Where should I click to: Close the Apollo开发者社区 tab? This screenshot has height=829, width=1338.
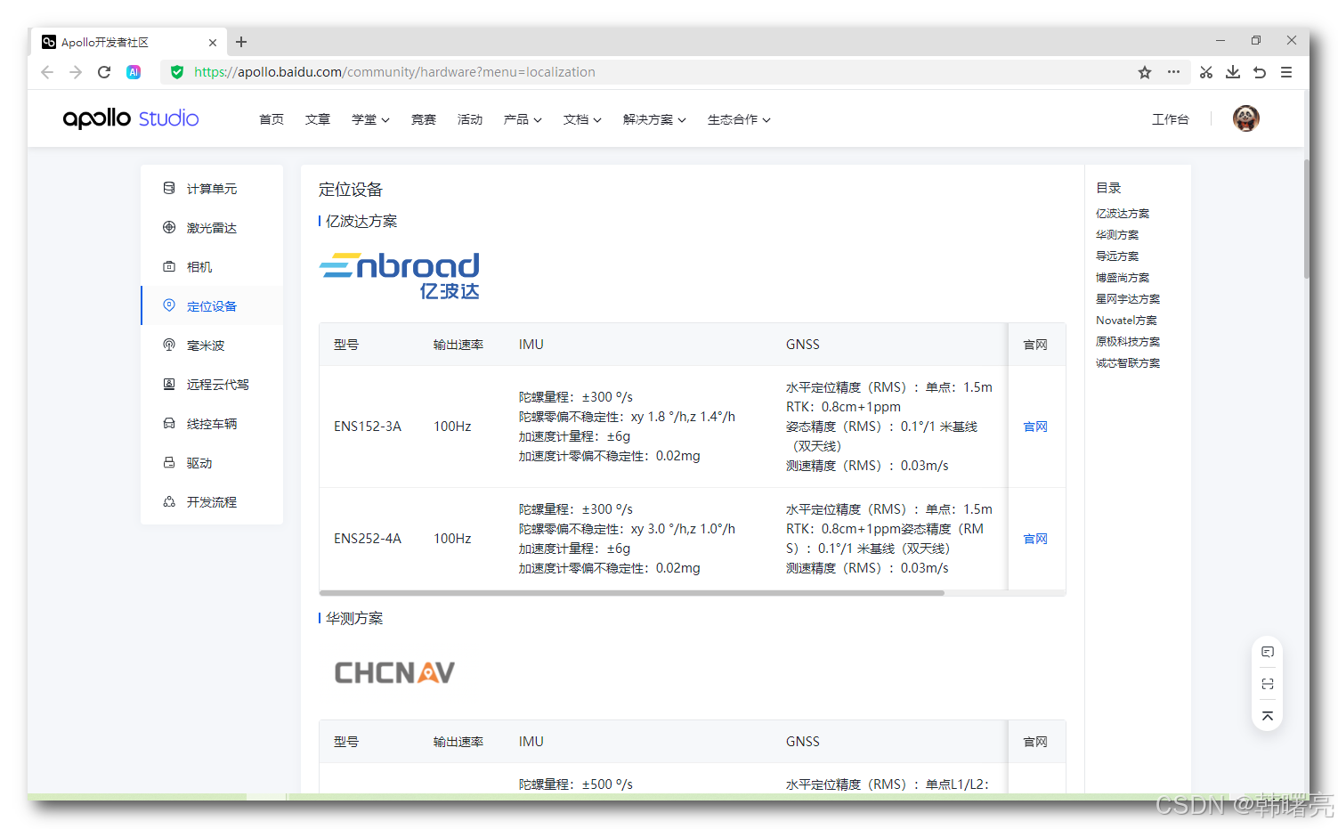coord(213,42)
